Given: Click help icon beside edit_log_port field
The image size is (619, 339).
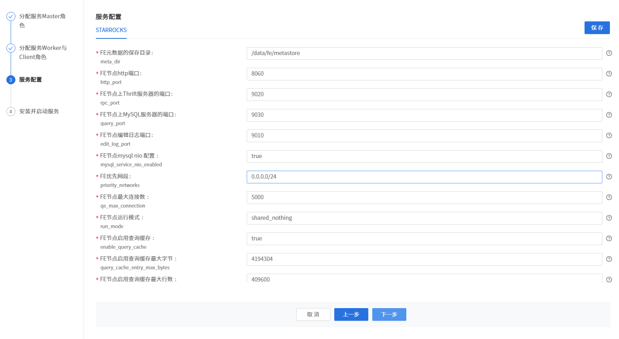Looking at the screenshot, I should tap(609, 135).
